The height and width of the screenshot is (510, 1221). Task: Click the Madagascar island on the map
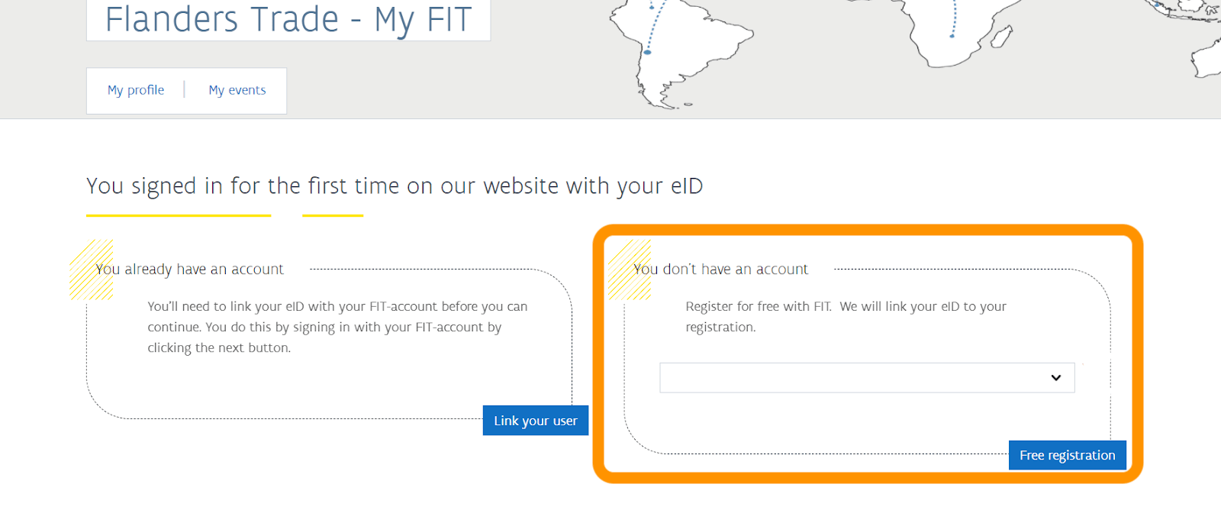1003,37
